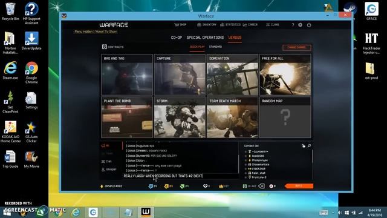This screenshot has width=387, height=218.
Task: Choose the Team Death Match mode
Action: [x=232, y=117]
